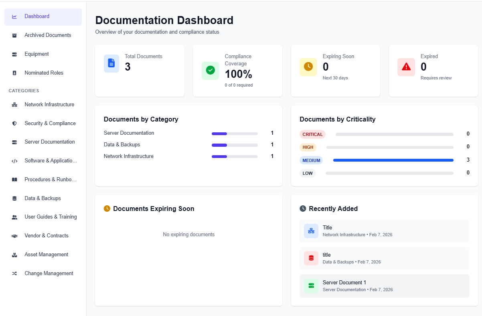This screenshot has height=316, width=482.
Task: Click the green compliance checkmark icon
Action: 210,71
